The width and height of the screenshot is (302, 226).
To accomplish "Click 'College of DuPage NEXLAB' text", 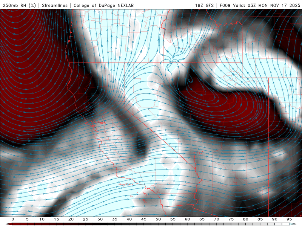I will (x=103, y=5).
